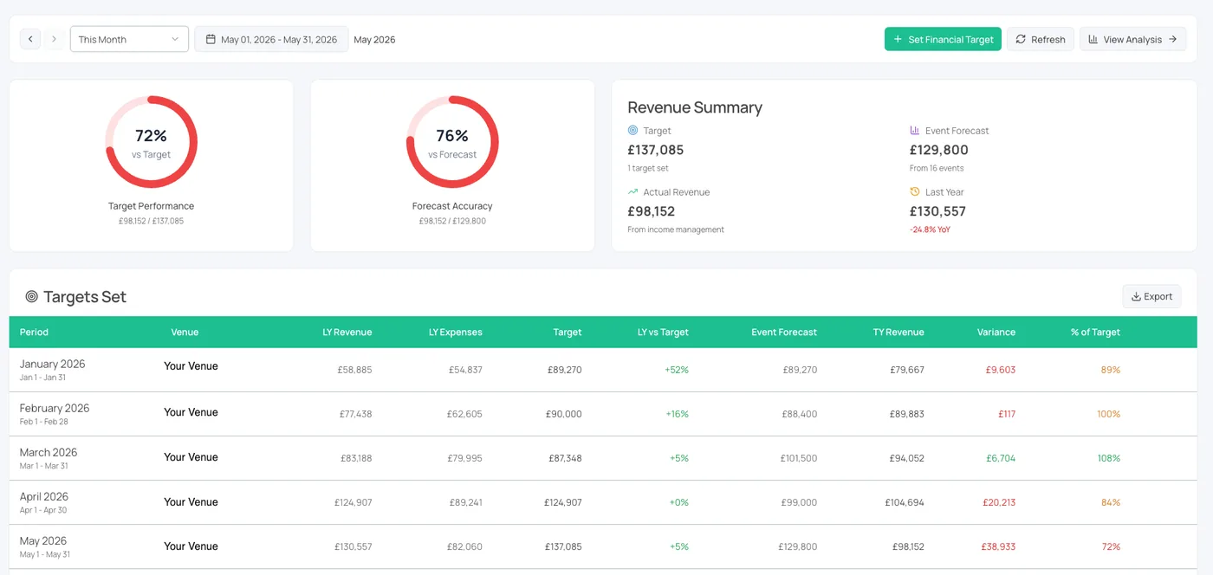1213x575 pixels.
Task: Click the bar chart icon on View Analysis
Action: [x=1093, y=39]
